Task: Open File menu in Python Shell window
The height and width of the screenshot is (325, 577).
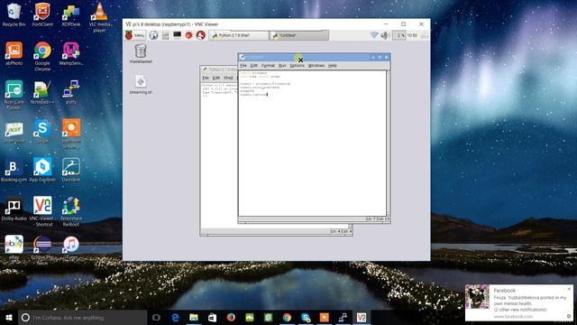Action: click(x=206, y=79)
